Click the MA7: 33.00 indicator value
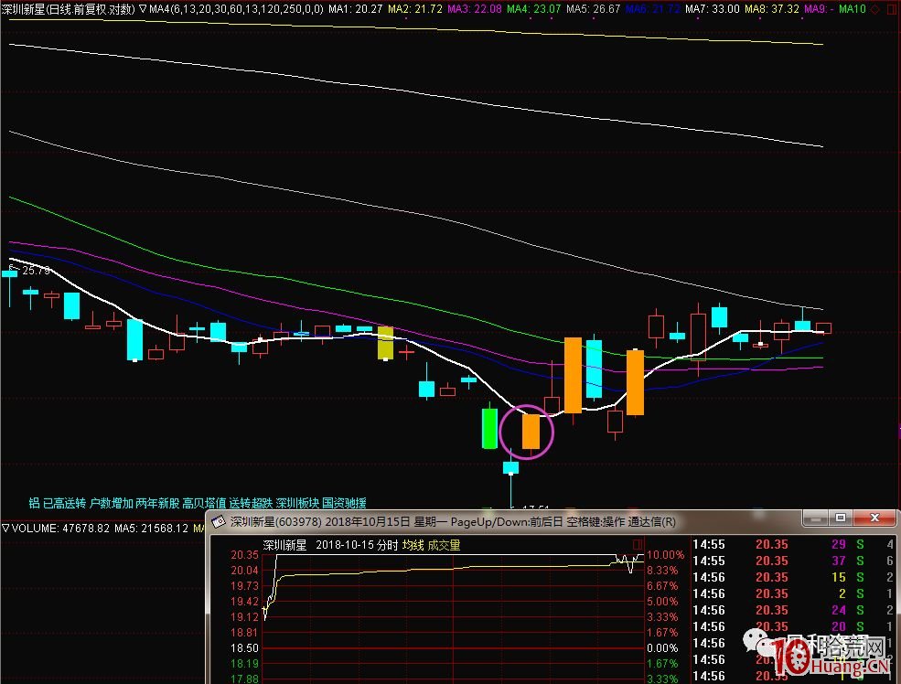This screenshot has width=901, height=684. (x=713, y=8)
